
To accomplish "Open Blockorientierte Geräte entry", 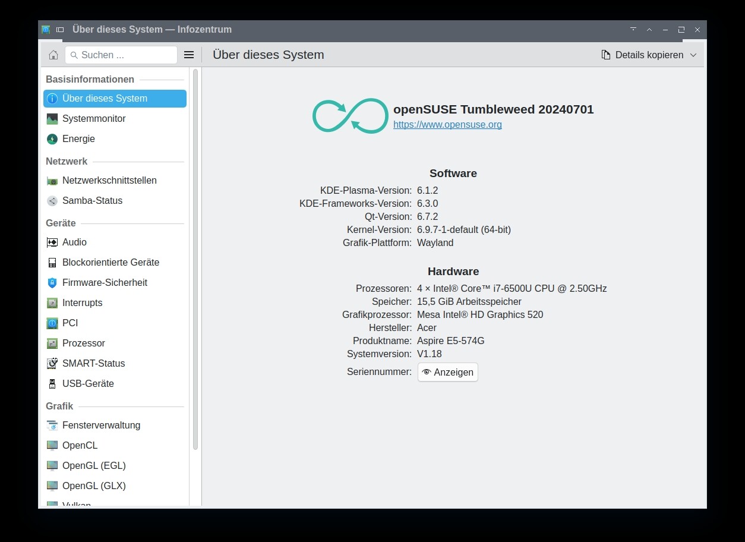I will click(x=115, y=263).
